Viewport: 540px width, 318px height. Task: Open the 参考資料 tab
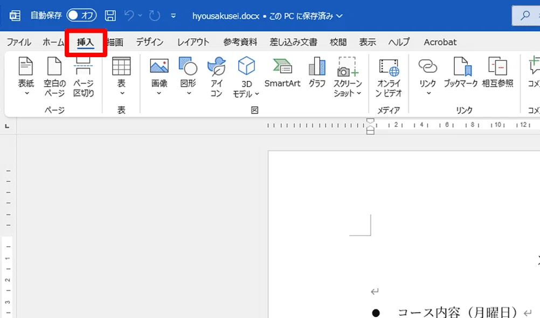pos(240,42)
